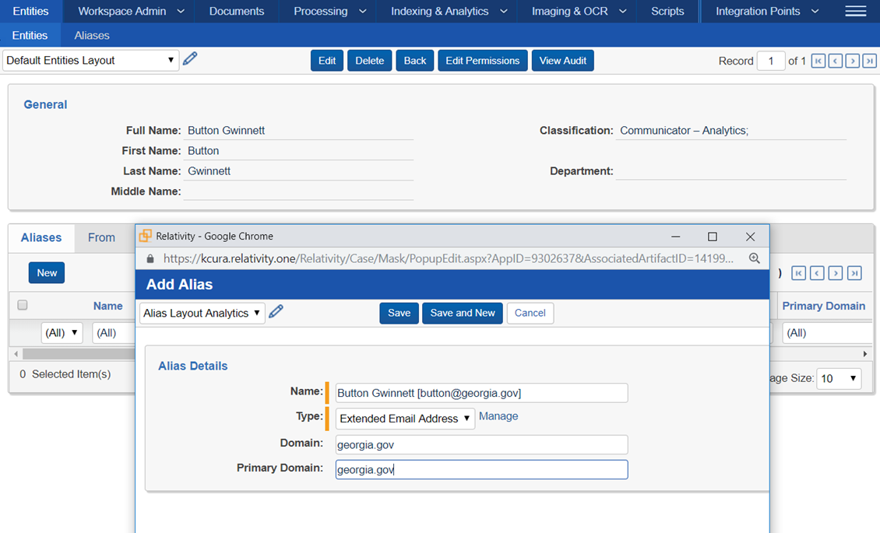The width and height of the screenshot is (880, 533).
Task: Cancel adding the alias
Action: pos(530,313)
